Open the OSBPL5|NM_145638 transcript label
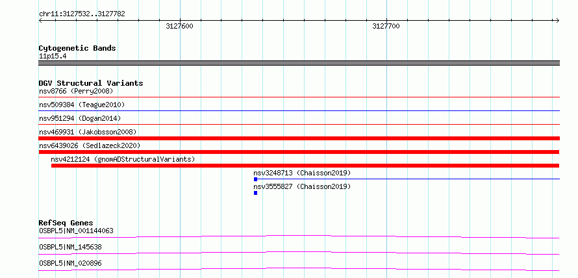 pos(70,247)
